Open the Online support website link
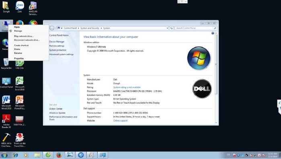The height and width of the screenshot is (159, 281). [121, 121]
